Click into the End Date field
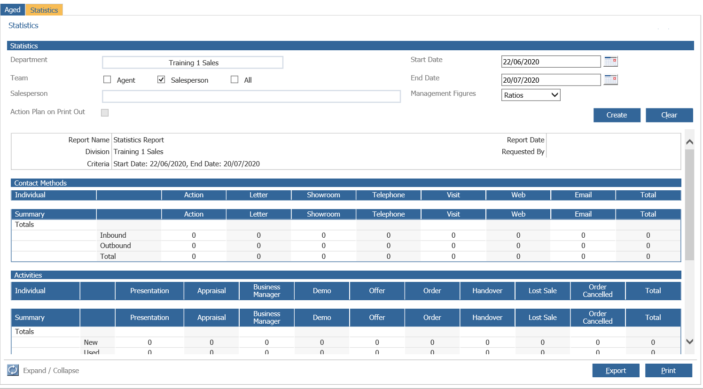 551,80
